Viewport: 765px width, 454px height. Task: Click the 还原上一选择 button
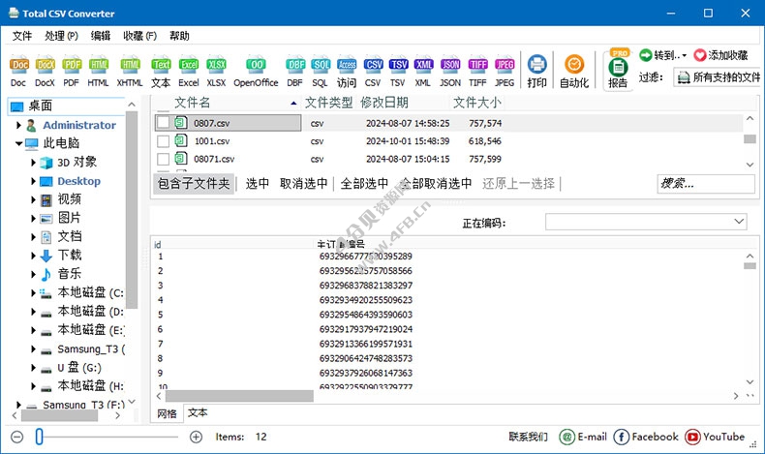(519, 183)
